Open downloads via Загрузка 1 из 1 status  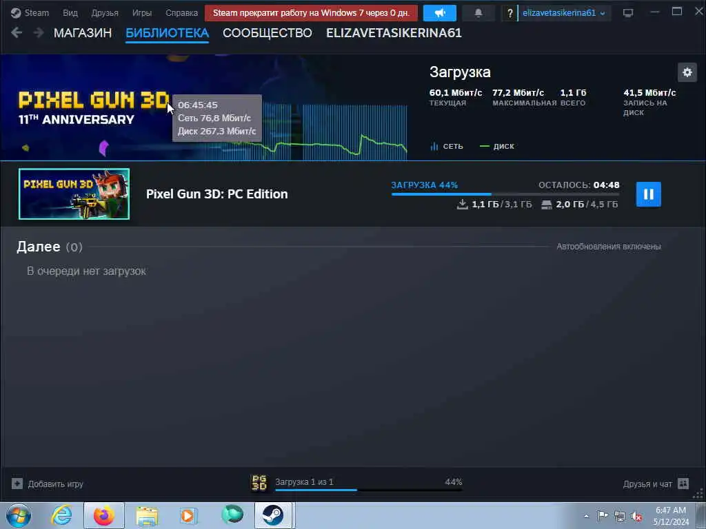(x=304, y=481)
